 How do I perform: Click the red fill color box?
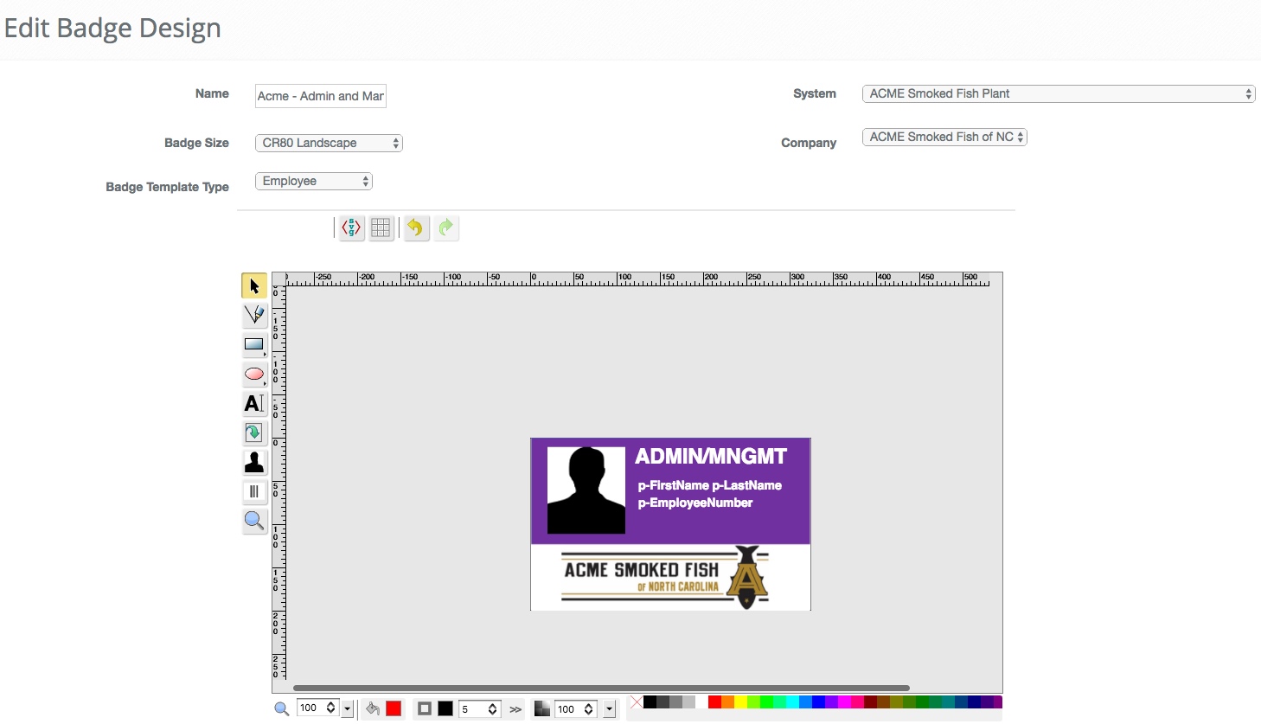394,708
